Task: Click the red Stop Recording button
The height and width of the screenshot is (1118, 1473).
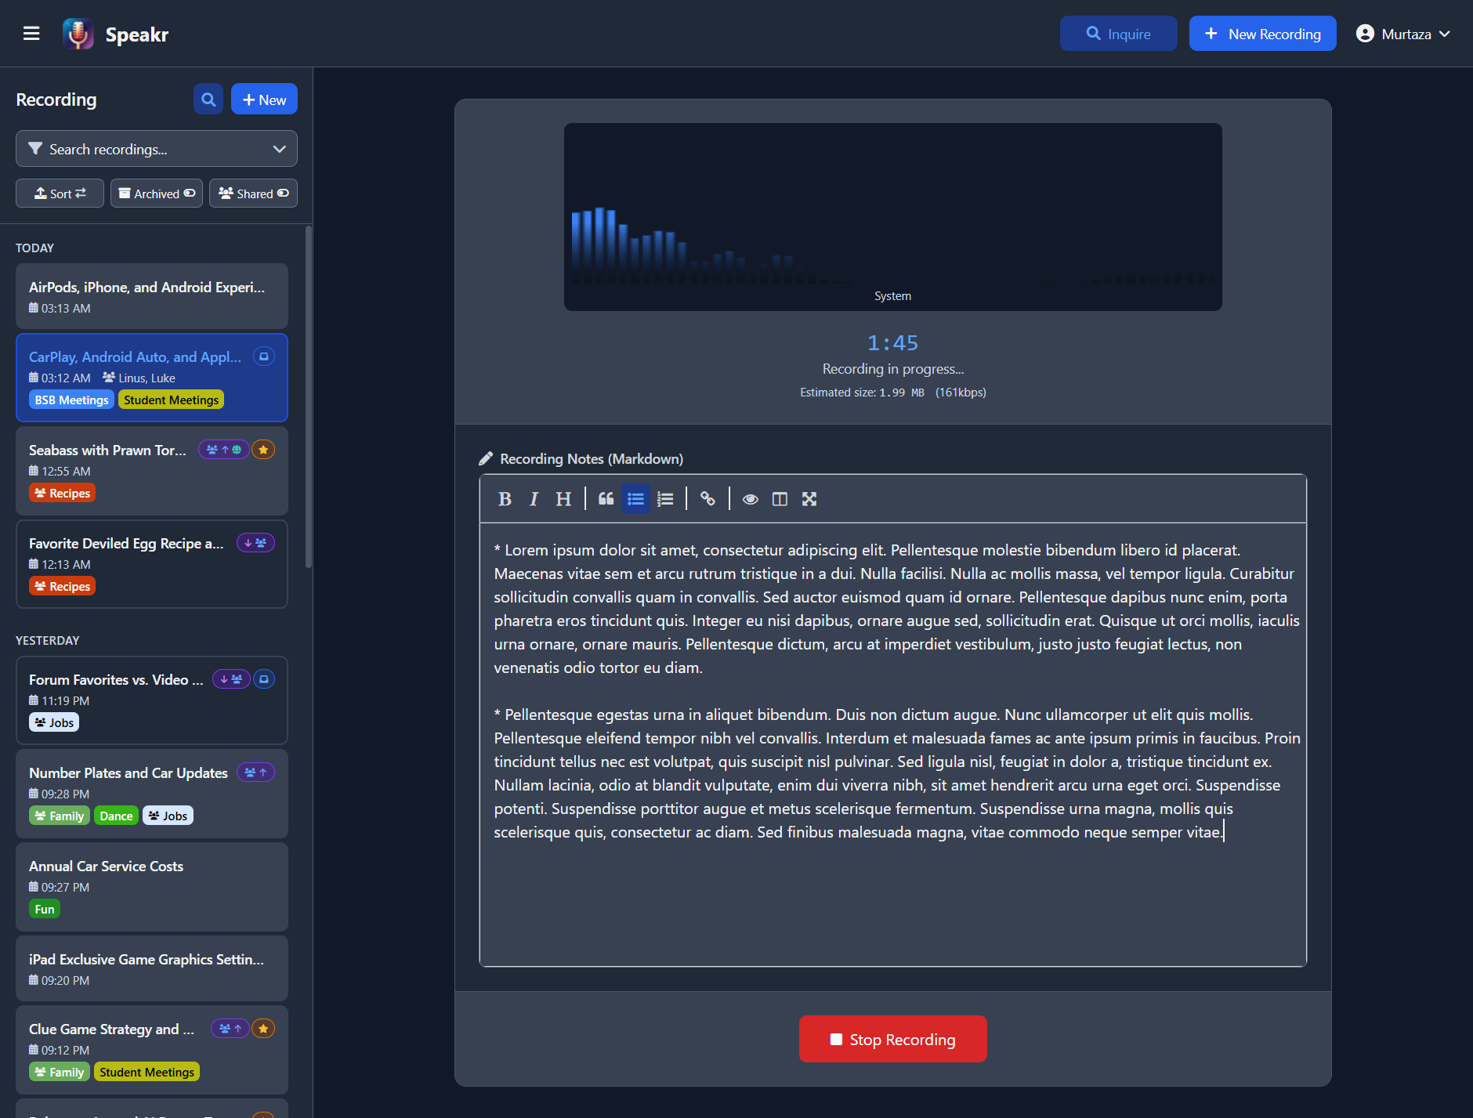Action: 892,1039
